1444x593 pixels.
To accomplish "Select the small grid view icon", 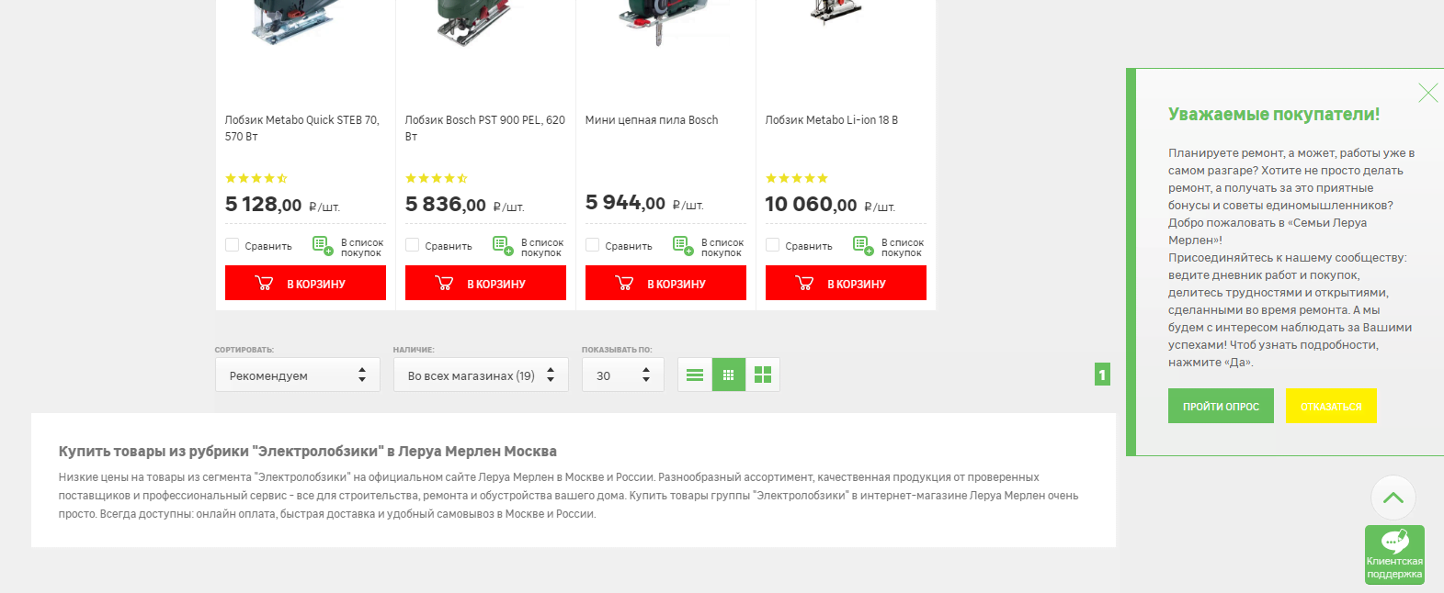I will click(729, 375).
